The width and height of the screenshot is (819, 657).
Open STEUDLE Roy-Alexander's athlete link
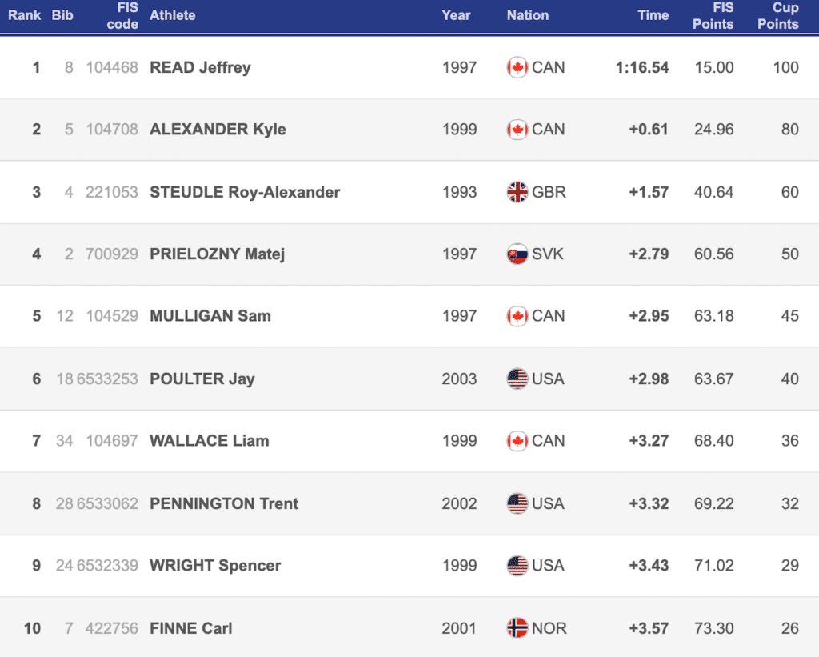[x=245, y=192]
